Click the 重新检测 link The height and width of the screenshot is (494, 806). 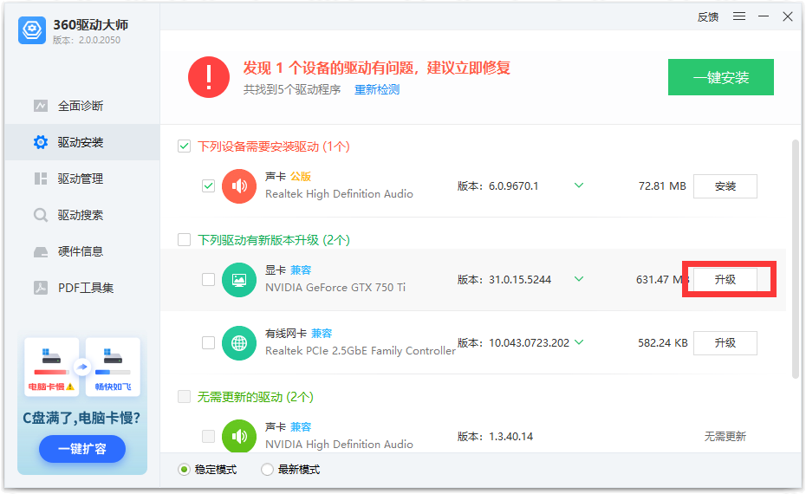tap(377, 89)
